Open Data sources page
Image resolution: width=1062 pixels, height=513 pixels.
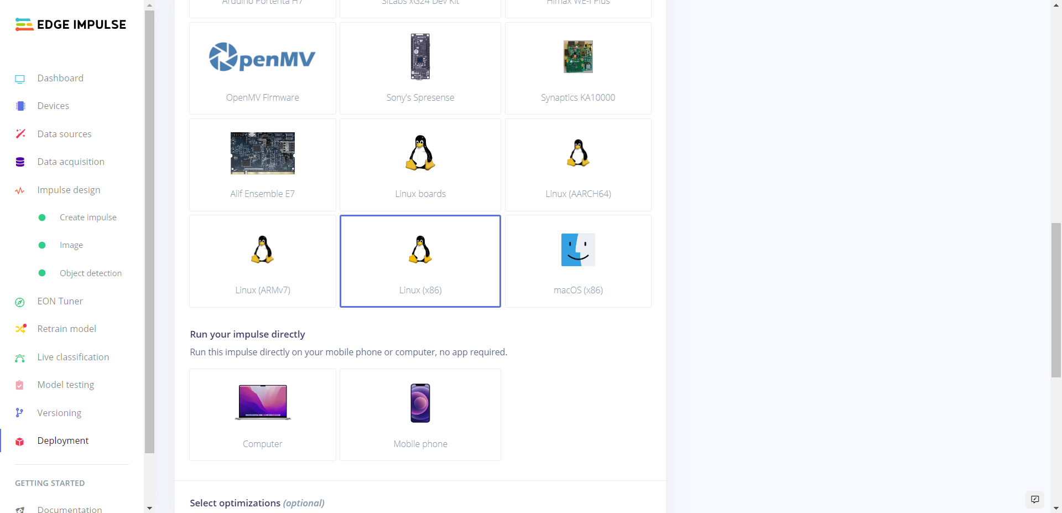click(64, 134)
